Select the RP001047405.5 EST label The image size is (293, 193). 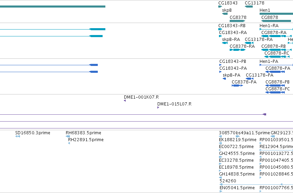coord(276,161)
